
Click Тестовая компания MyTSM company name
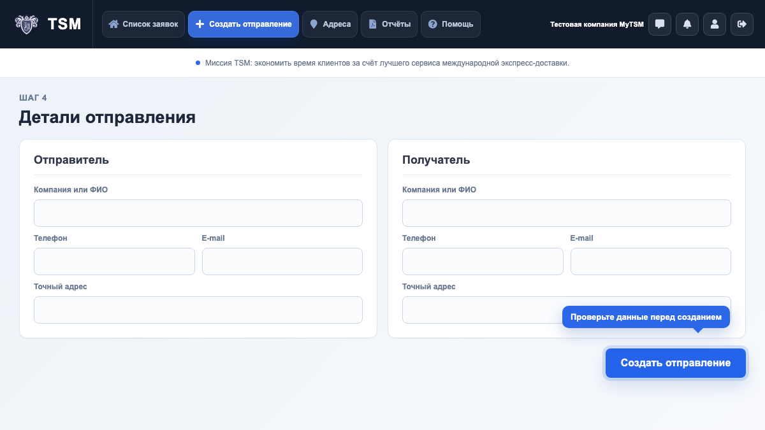pos(597,24)
